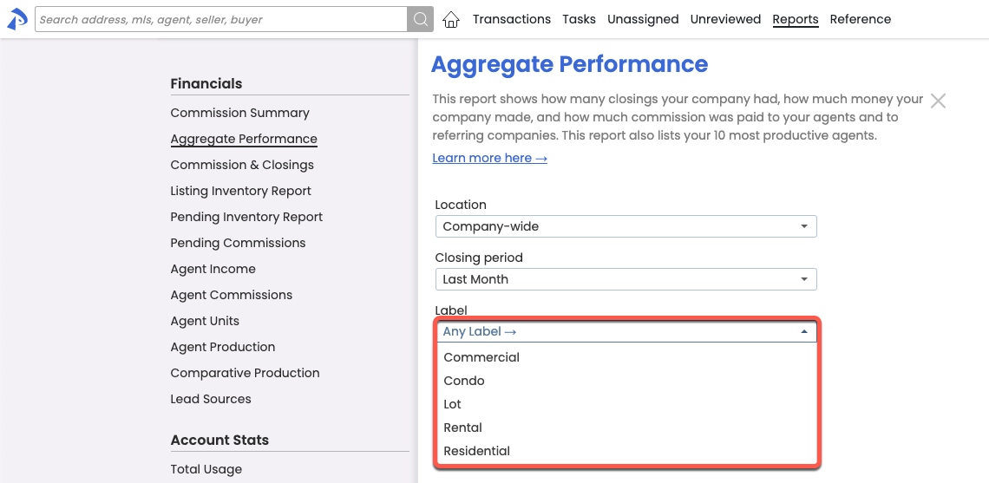Open the Commission Summary report

tap(240, 113)
